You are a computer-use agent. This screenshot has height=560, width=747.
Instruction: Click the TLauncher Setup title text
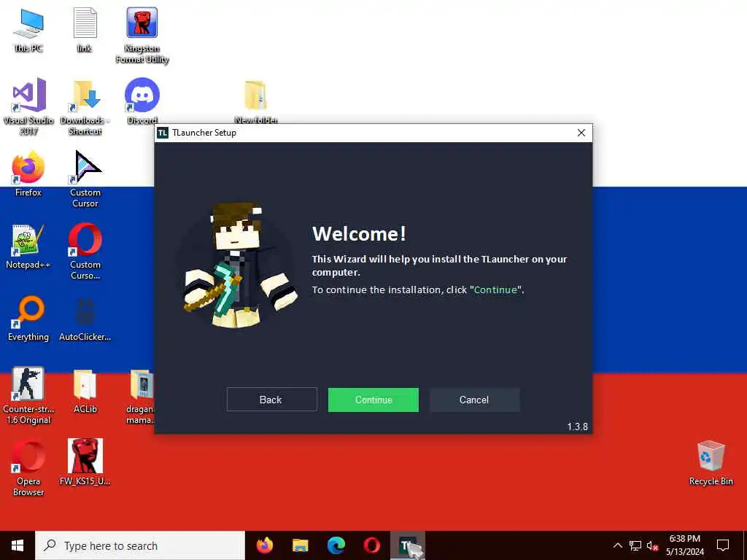click(204, 133)
